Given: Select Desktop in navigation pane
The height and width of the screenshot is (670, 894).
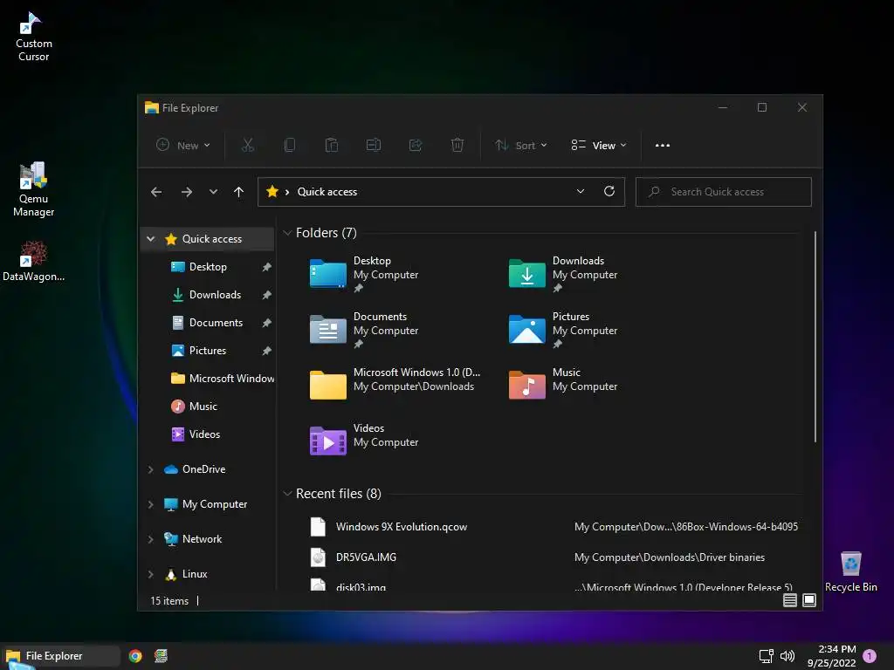Looking at the screenshot, I should coord(208,267).
